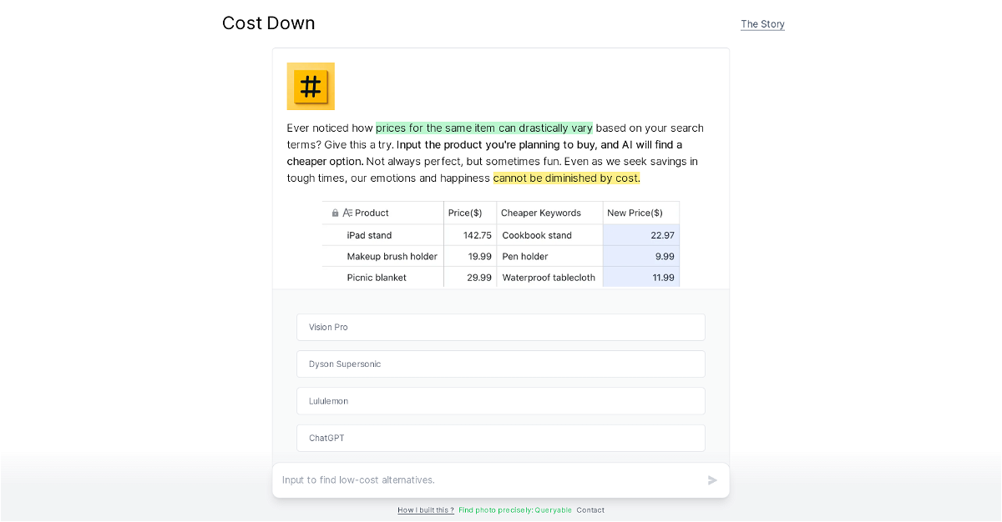Open The Story link
This screenshot has width=1002, height=522.
762,24
